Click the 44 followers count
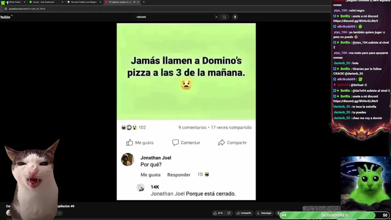391x220 pixels. (284, 215)
